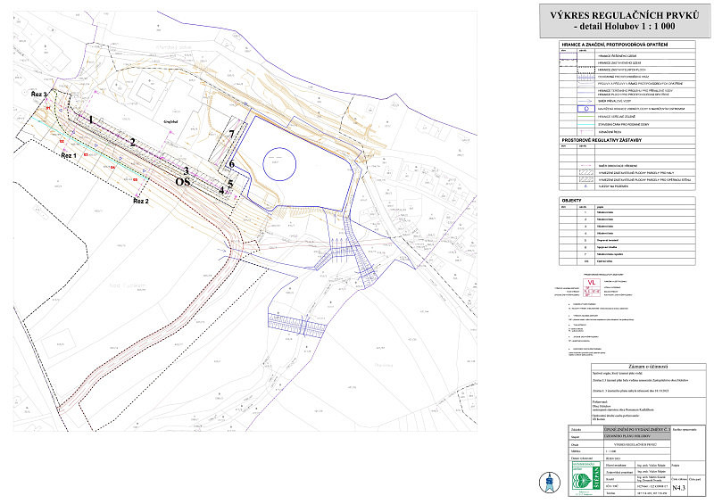Click the drawing number 'N4.3' box
Screen dimensions: 714x504
point(679,487)
